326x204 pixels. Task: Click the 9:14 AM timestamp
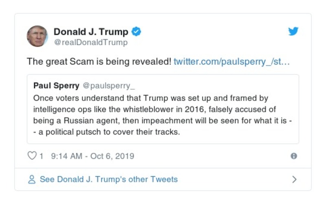point(66,156)
